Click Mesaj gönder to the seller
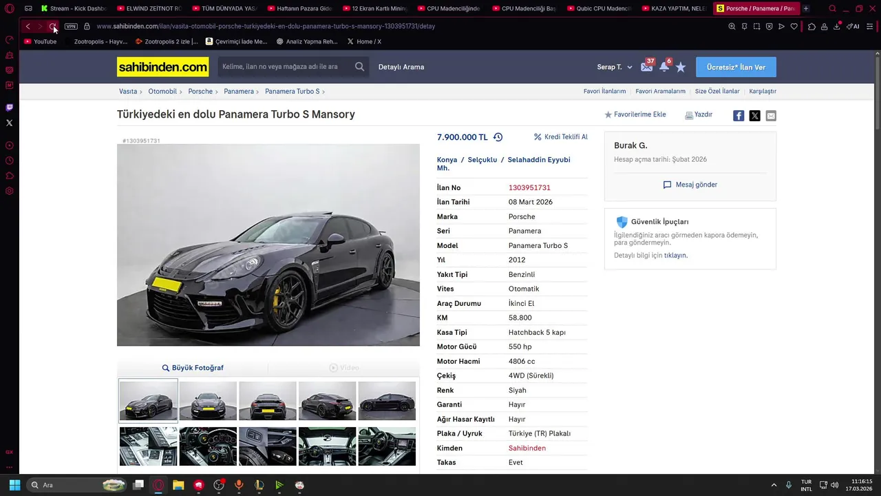Viewport: 881px width, 496px height. [690, 185]
